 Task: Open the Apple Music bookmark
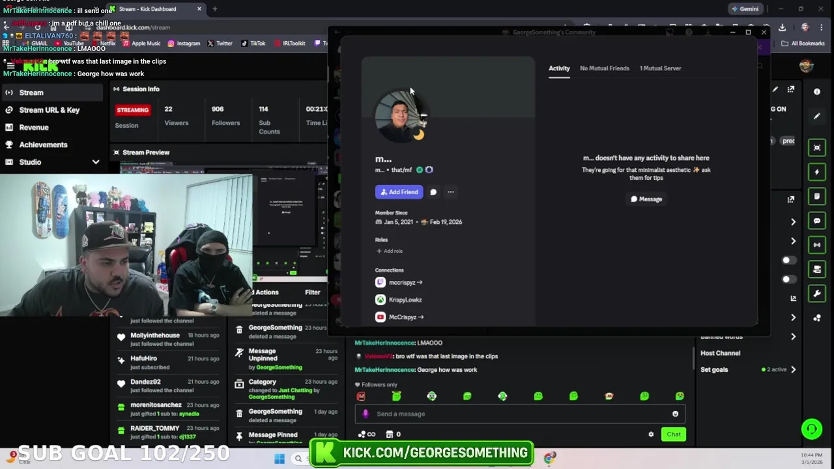point(141,44)
